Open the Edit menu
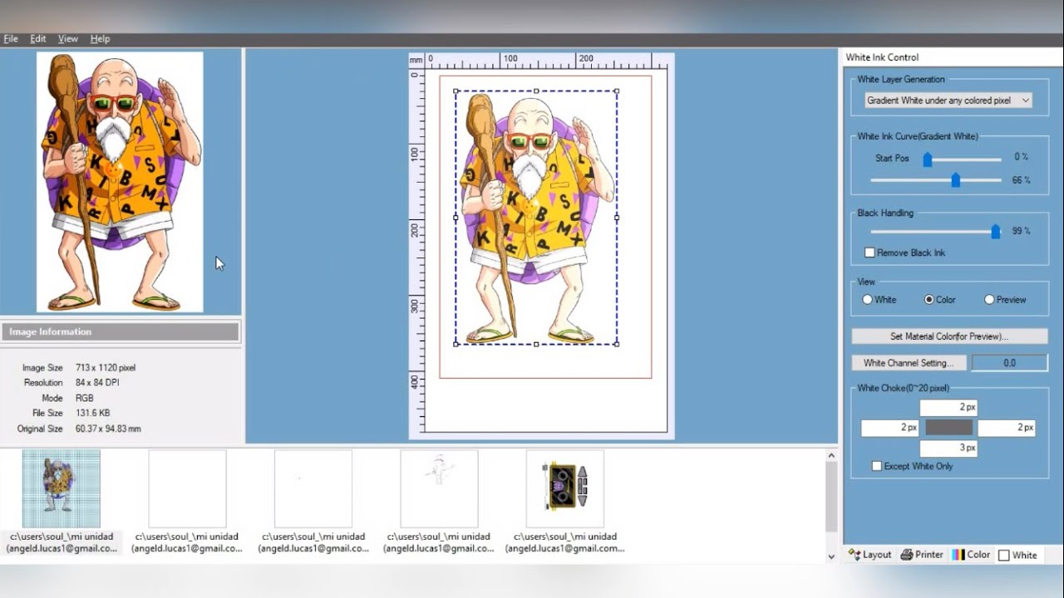 pyautogui.click(x=38, y=39)
